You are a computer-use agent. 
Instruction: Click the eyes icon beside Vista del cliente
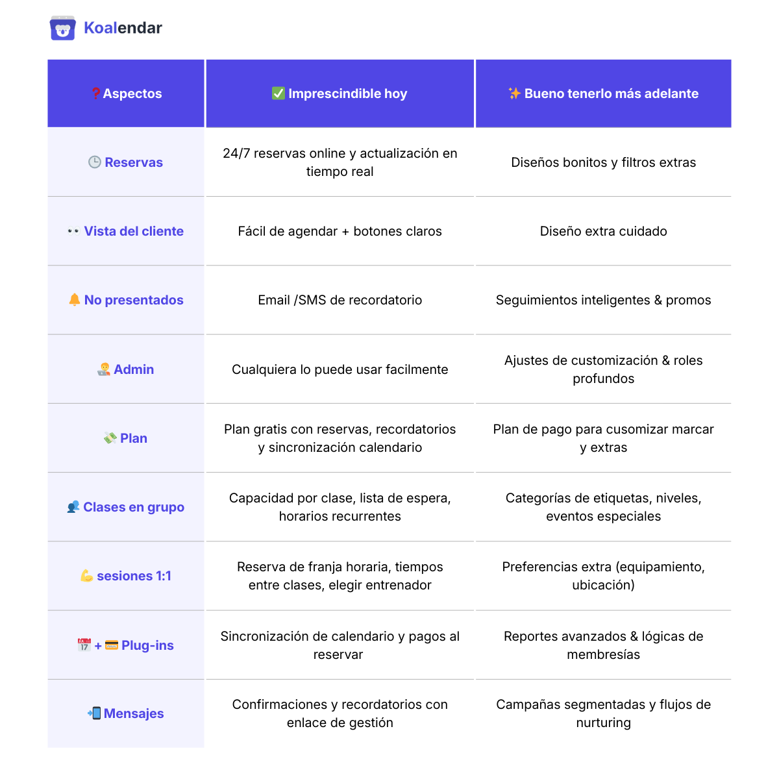click(x=73, y=232)
